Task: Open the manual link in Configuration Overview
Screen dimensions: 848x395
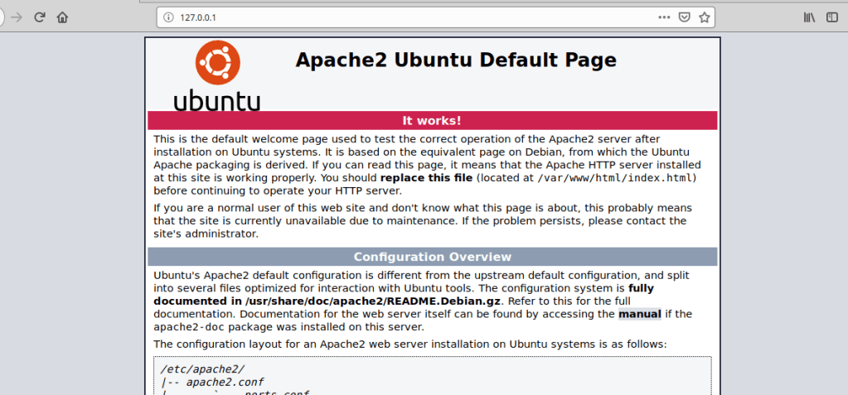Action: coord(639,314)
